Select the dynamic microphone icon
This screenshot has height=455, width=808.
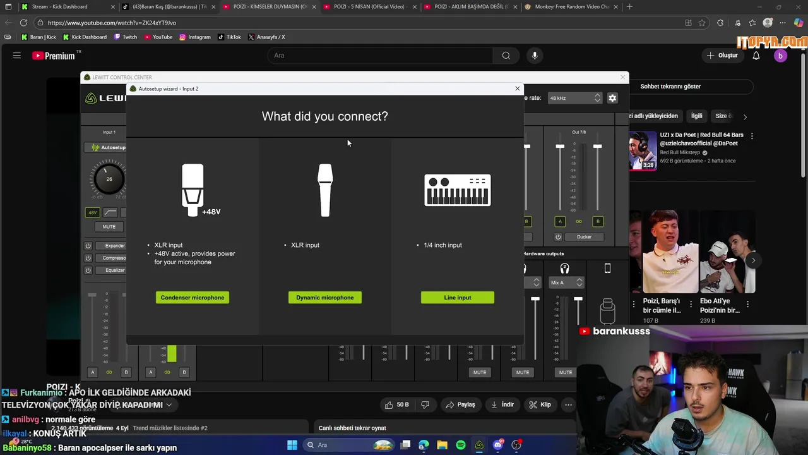pos(325,190)
